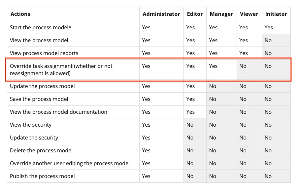Click 'Override another user editing the process model'
297x186 pixels.
(x=70, y=163)
